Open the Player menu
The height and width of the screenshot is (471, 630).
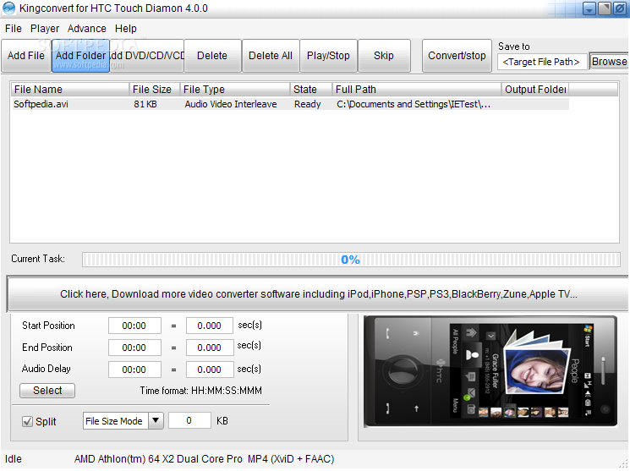pyautogui.click(x=45, y=29)
